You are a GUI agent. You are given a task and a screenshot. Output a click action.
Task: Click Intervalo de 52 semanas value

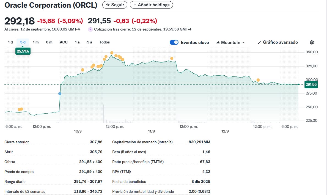tap(88, 191)
